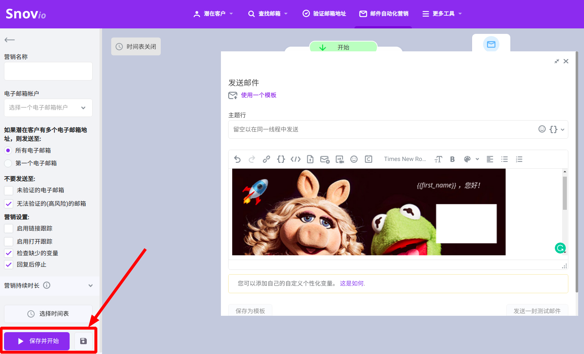Viewport: 584px width, 354px height.
Task: Toggle bold text formatting
Action: click(452, 159)
